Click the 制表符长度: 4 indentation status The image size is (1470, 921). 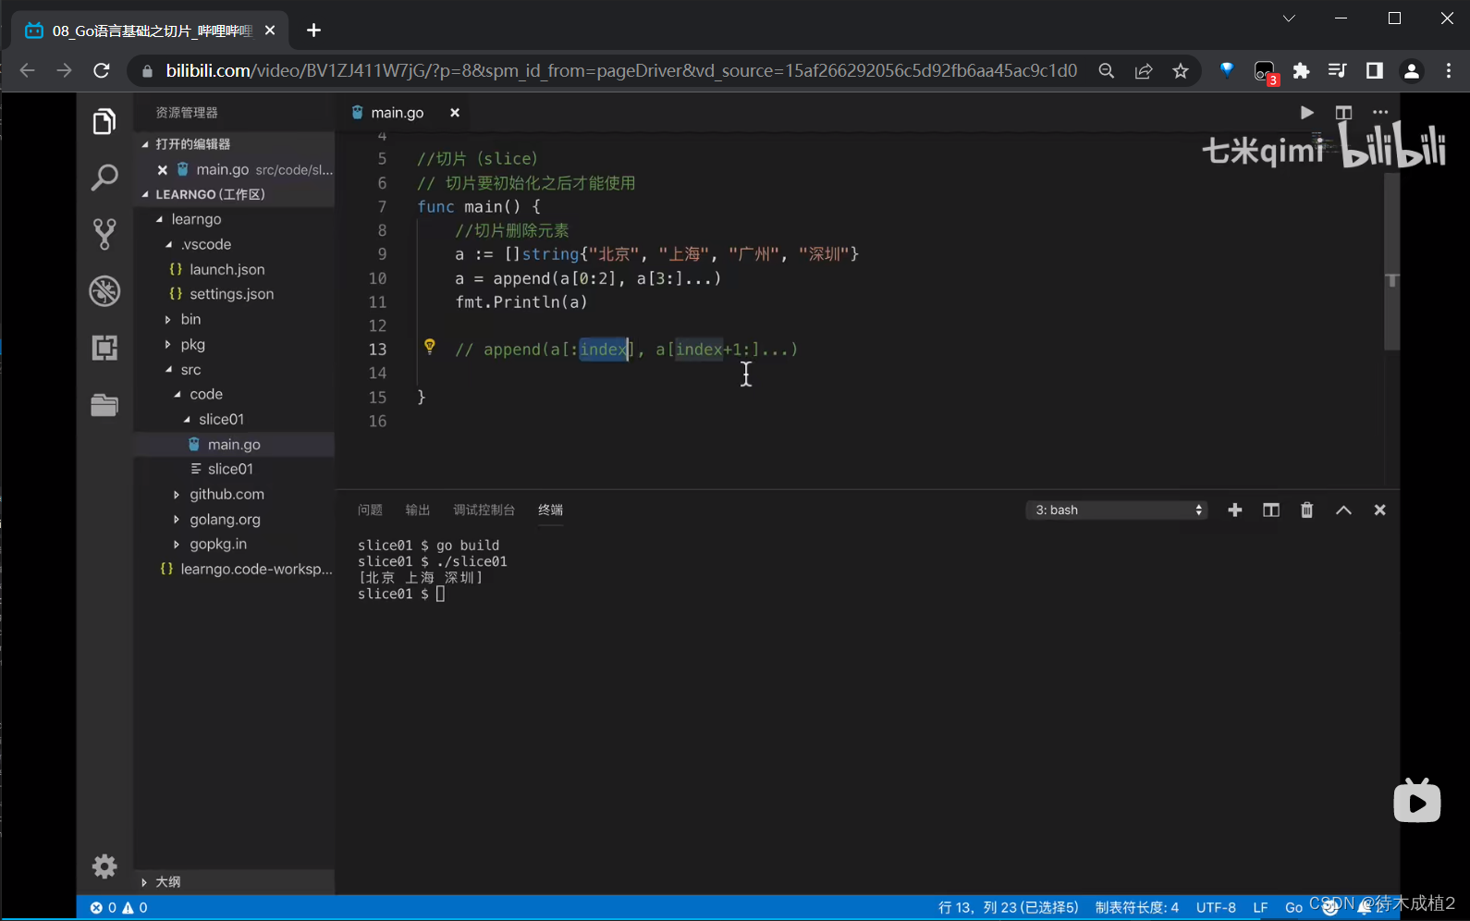[x=1136, y=908]
